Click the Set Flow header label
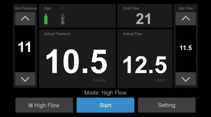 [186, 8]
